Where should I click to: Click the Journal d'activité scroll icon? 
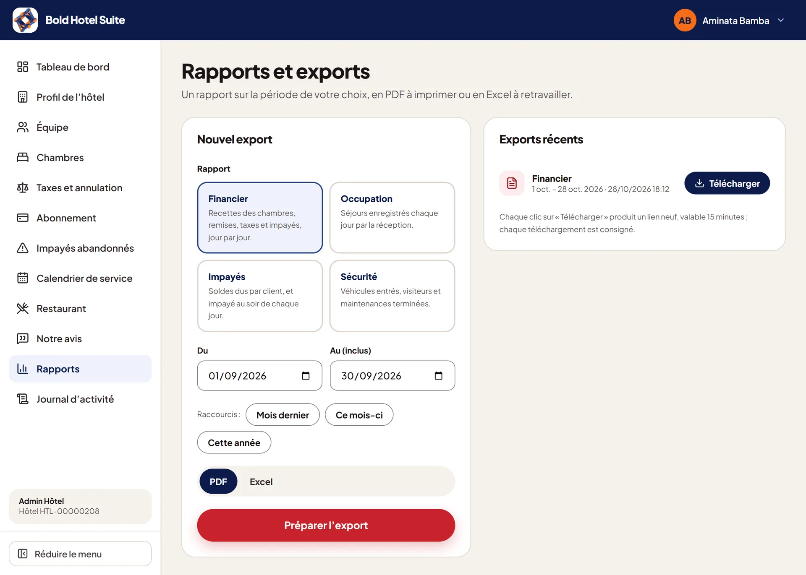[x=23, y=399]
